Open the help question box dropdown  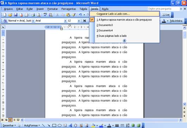tap(181, 9)
